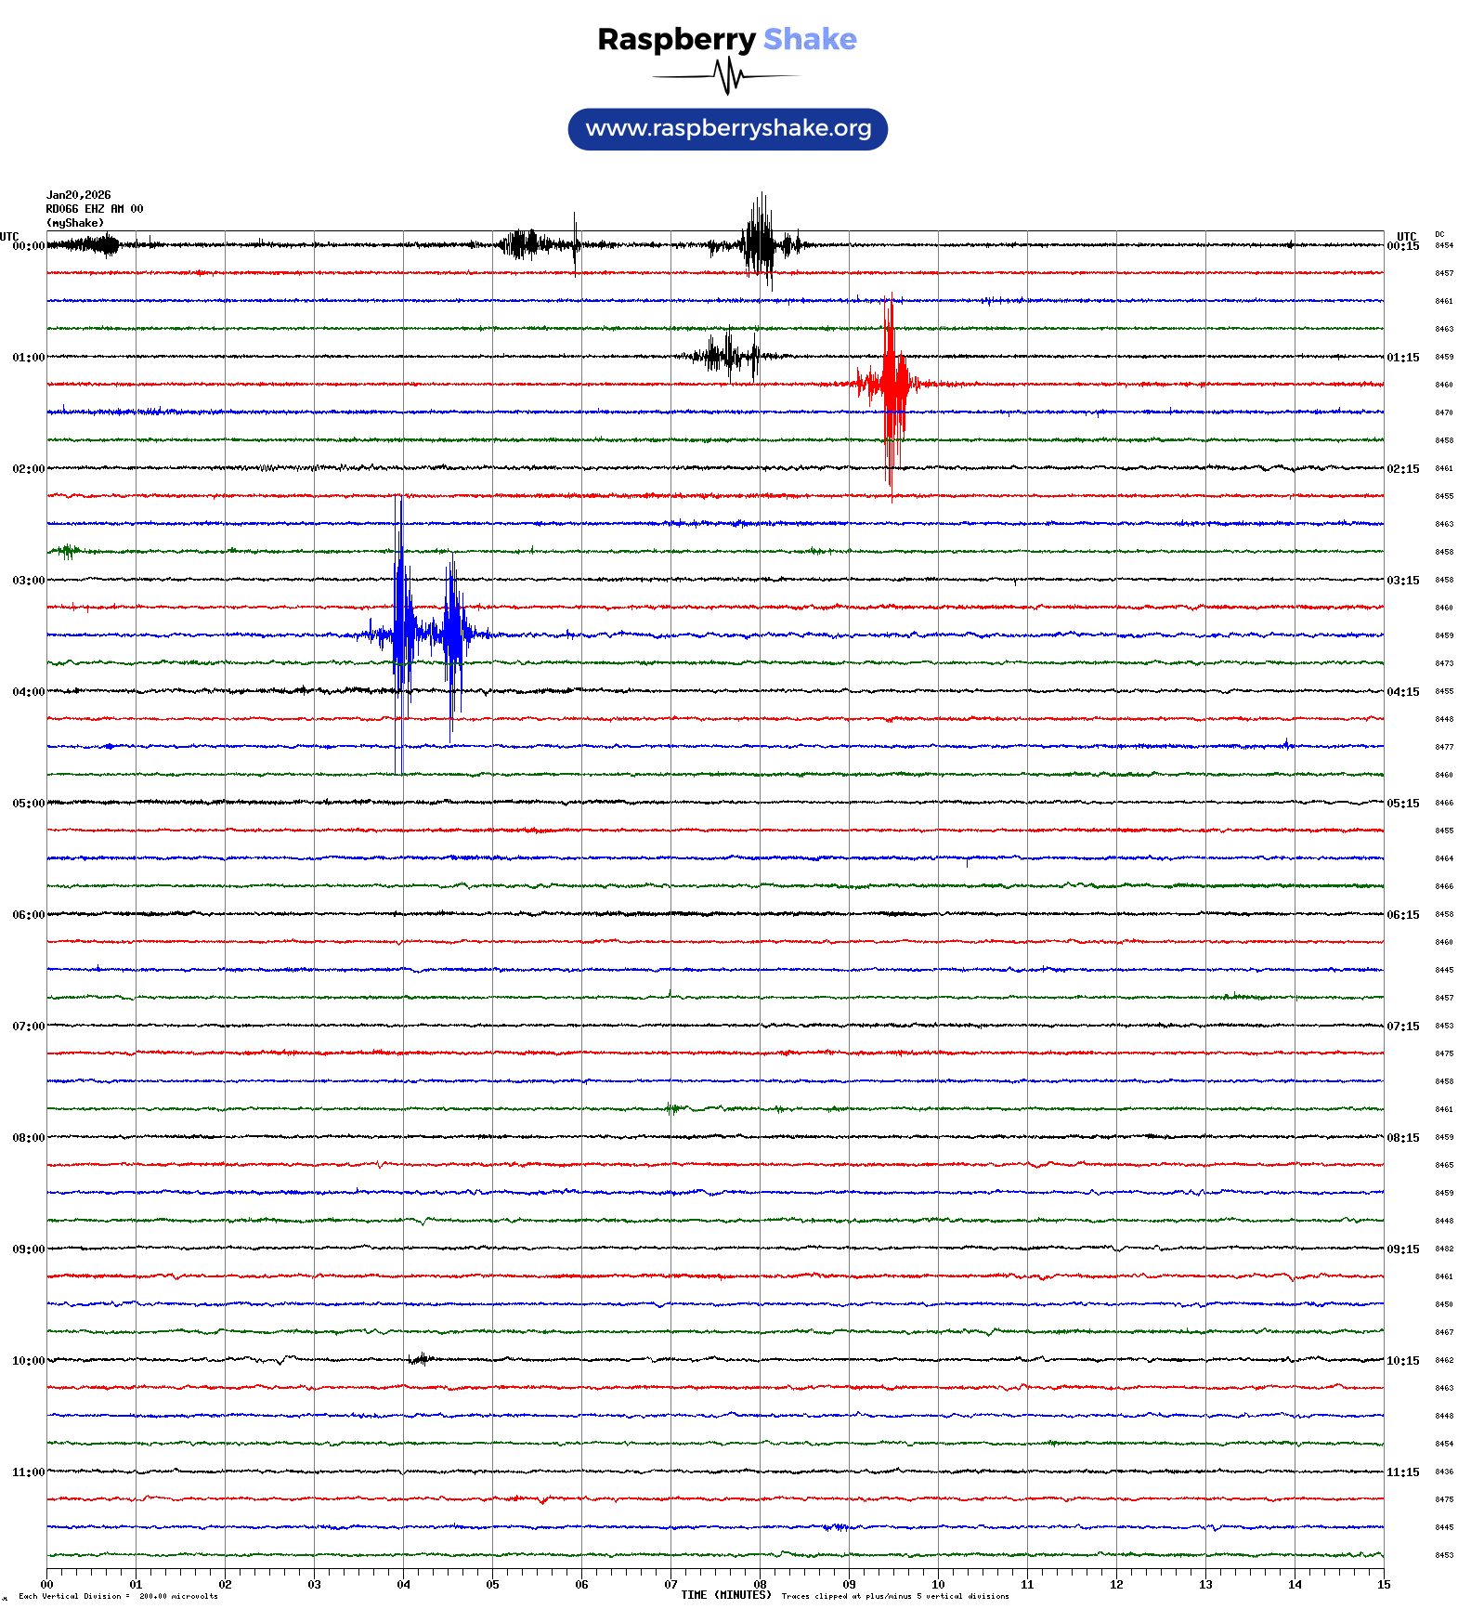
Task: Click the 11:15 time label on right axis
Action: (x=1402, y=1472)
